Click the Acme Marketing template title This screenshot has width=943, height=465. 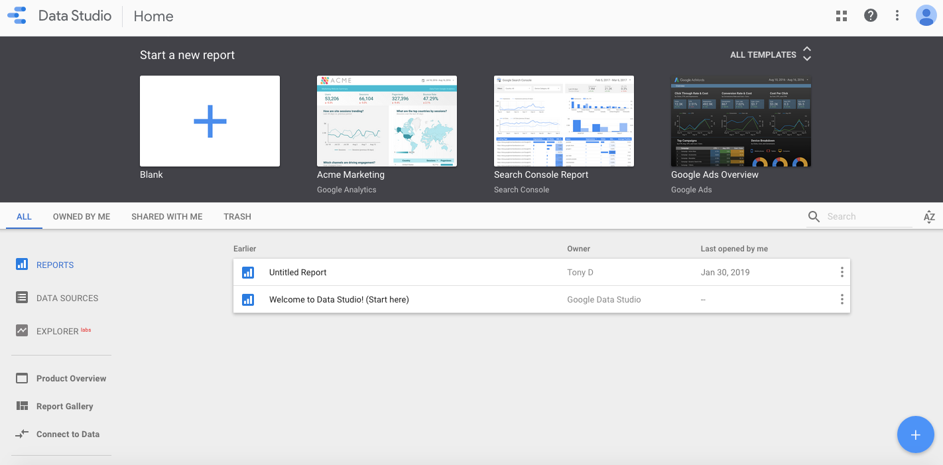pyautogui.click(x=351, y=174)
